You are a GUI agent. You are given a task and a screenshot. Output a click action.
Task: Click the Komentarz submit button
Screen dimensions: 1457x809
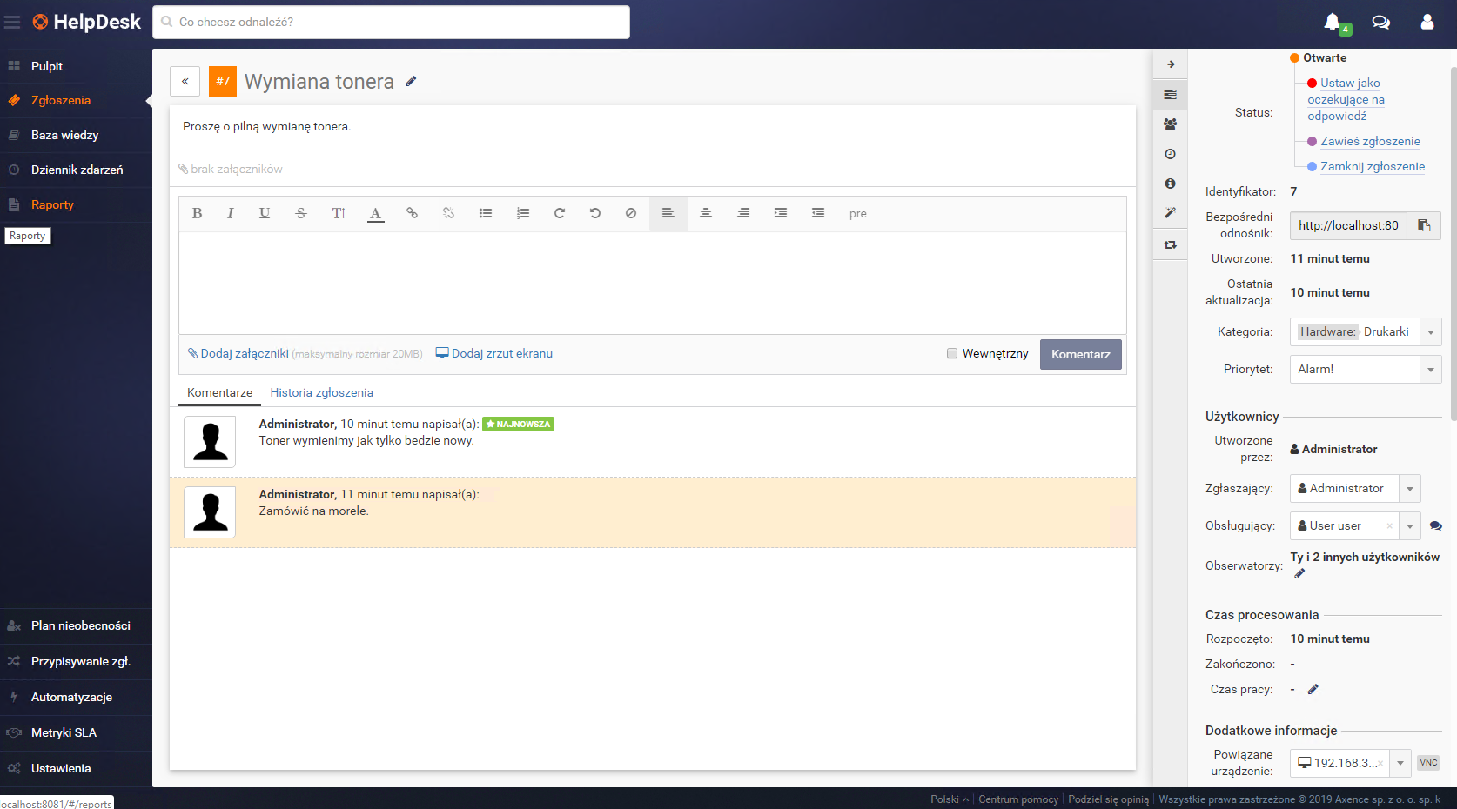click(x=1080, y=354)
